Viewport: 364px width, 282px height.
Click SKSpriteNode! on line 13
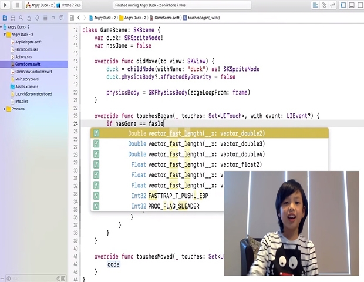click(144, 38)
